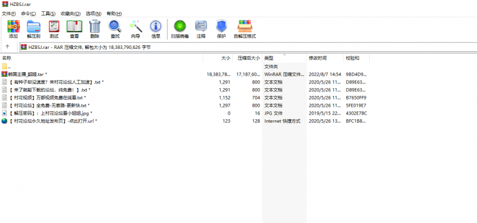The height and width of the screenshot is (223, 477).
Task: Click the Extract To (解压到) icon
Action: point(33,27)
